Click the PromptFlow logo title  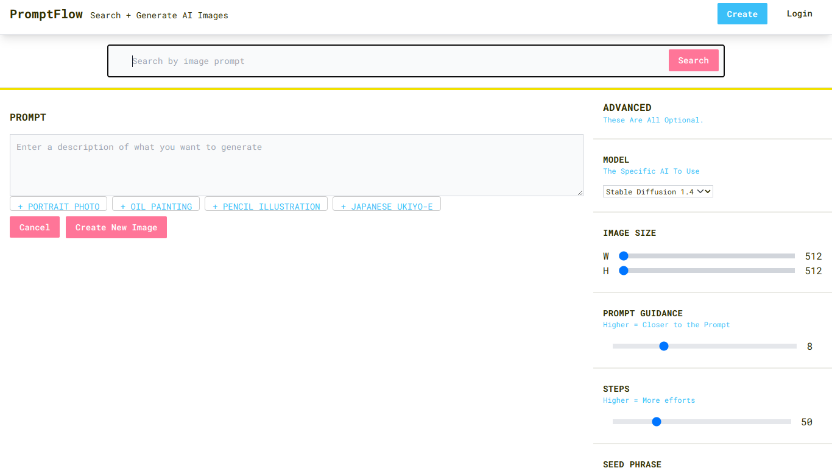(46, 14)
